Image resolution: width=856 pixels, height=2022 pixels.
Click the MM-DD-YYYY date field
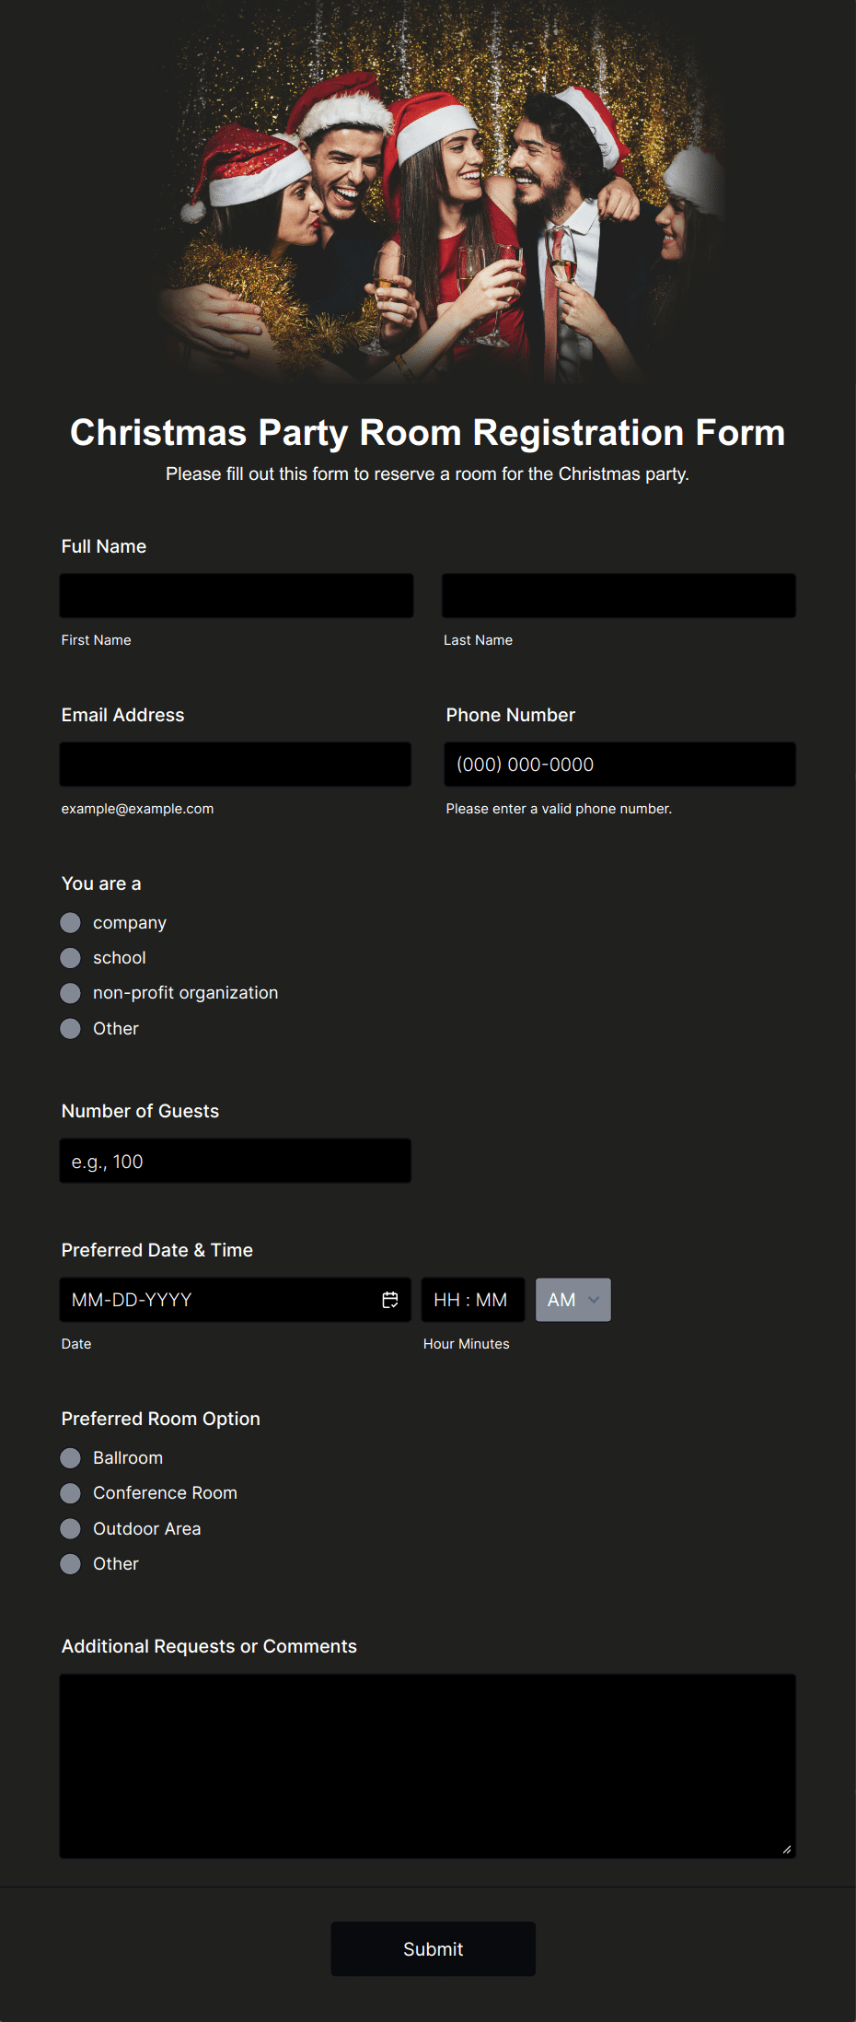236,1300
